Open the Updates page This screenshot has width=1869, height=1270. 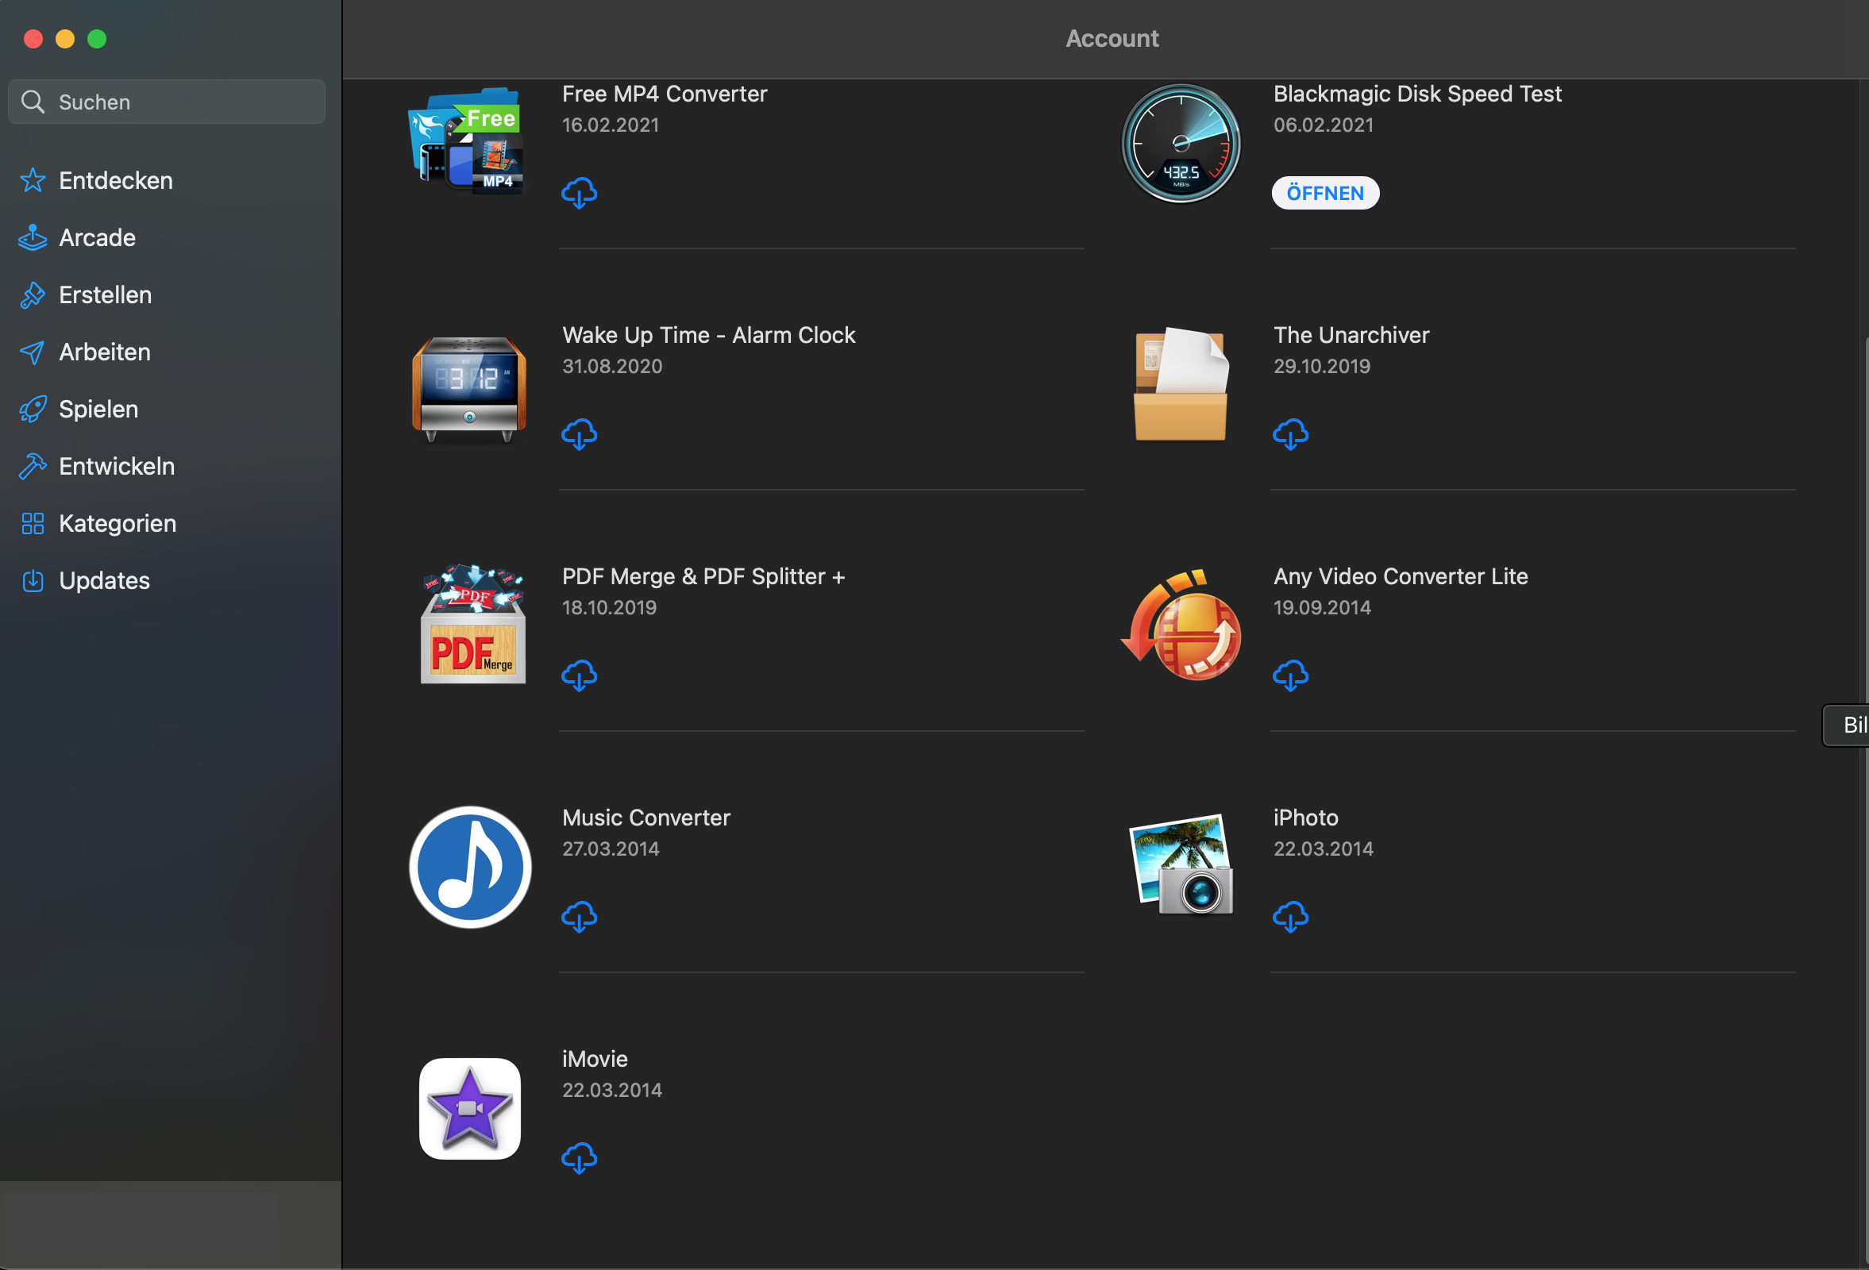point(104,580)
